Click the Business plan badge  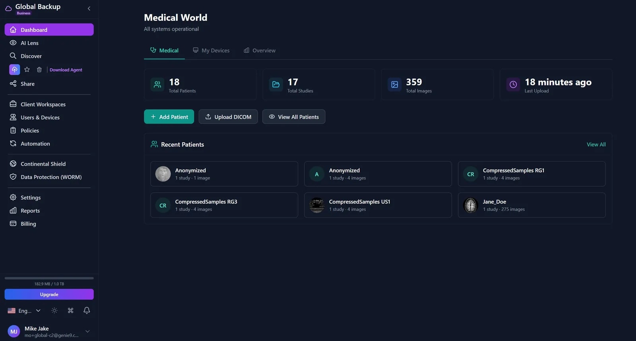tap(24, 13)
